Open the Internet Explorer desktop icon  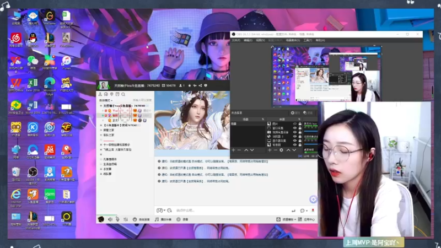[x=16, y=198]
